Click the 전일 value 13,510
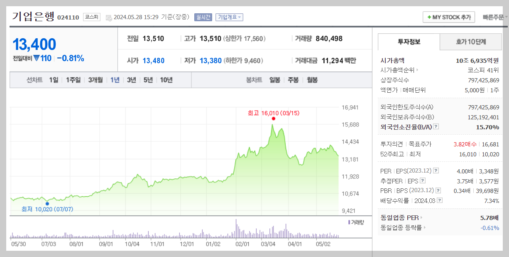509x257 pixels. tap(153, 39)
